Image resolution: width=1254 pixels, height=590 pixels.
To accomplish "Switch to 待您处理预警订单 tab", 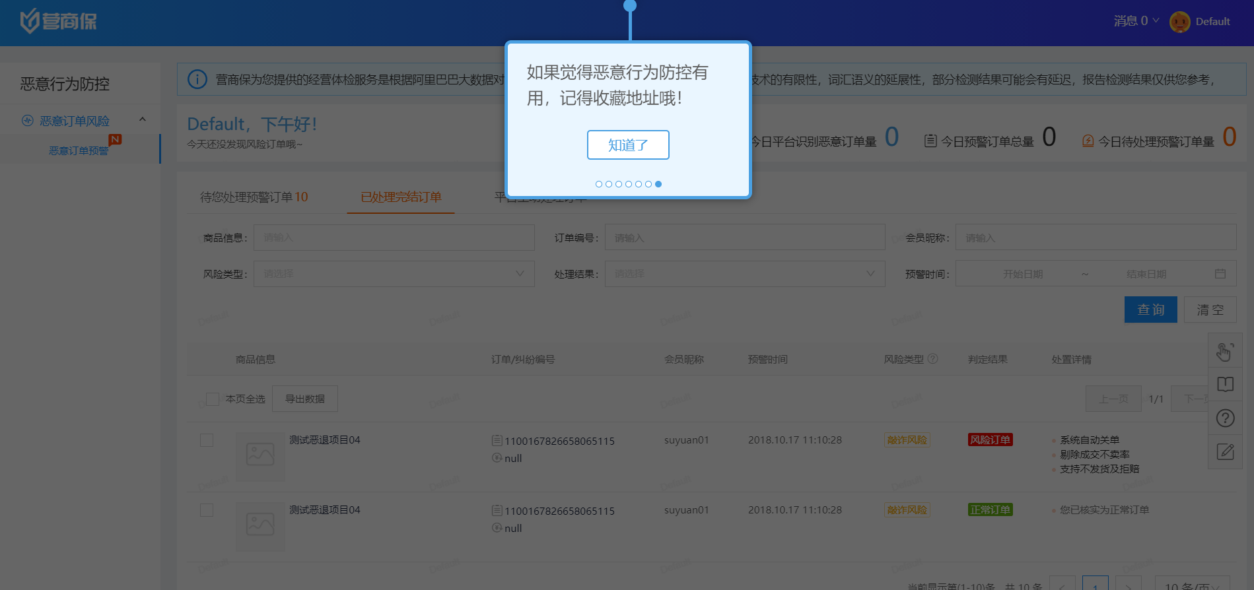I will tap(254, 197).
